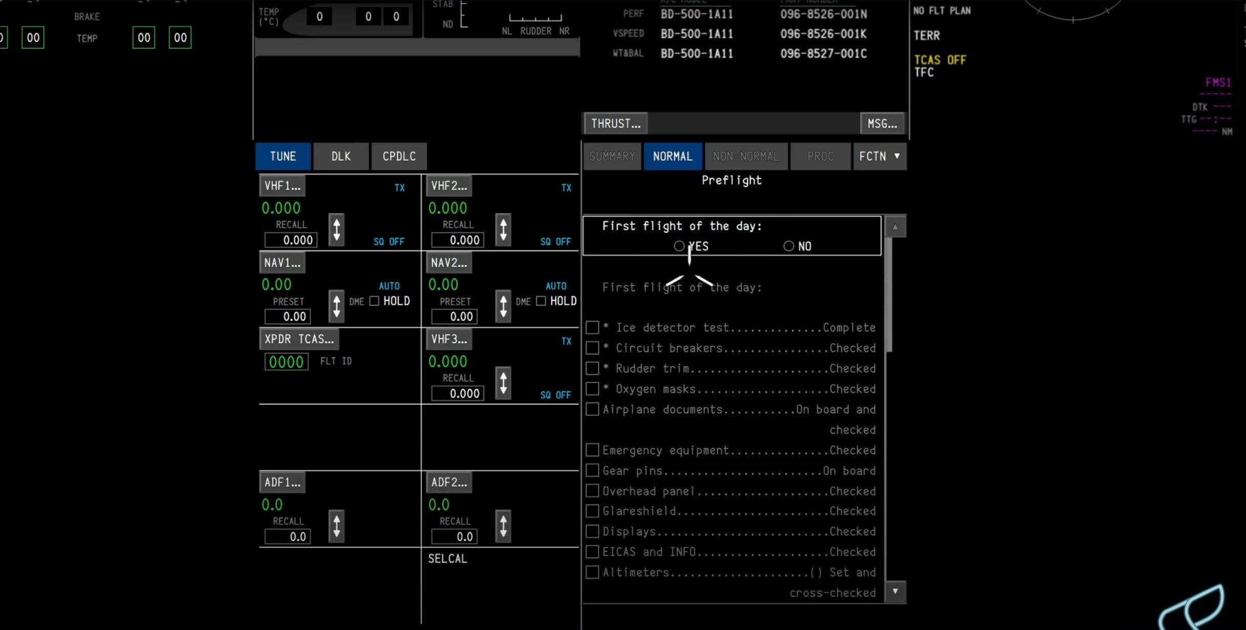This screenshot has height=630, width=1246.
Task: Swap NAV2 active and preset frequencies
Action: (503, 306)
